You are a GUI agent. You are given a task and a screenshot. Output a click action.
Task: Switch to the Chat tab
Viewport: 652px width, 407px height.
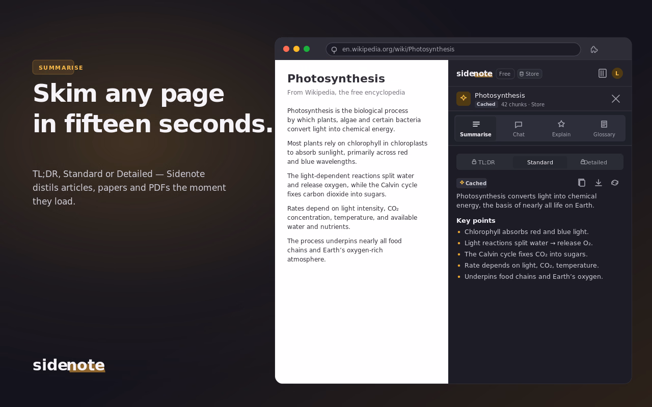click(519, 128)
